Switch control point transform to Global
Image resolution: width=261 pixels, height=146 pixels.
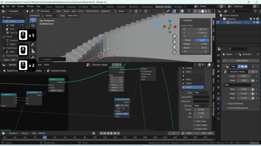tap(188, 40)
